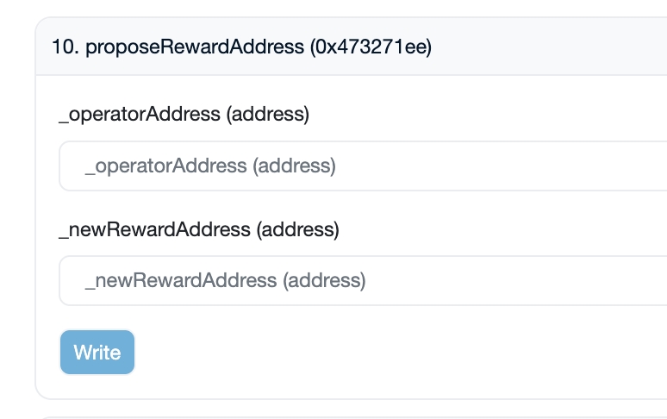Focus the _operatorAddress input field
667x419 pixels.
362,166
